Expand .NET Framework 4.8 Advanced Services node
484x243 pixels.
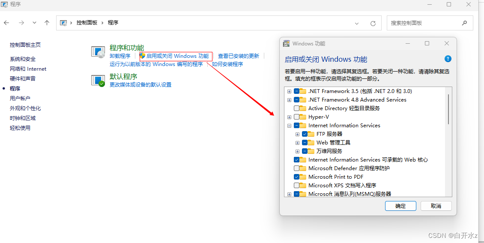(x=289, y=100)
